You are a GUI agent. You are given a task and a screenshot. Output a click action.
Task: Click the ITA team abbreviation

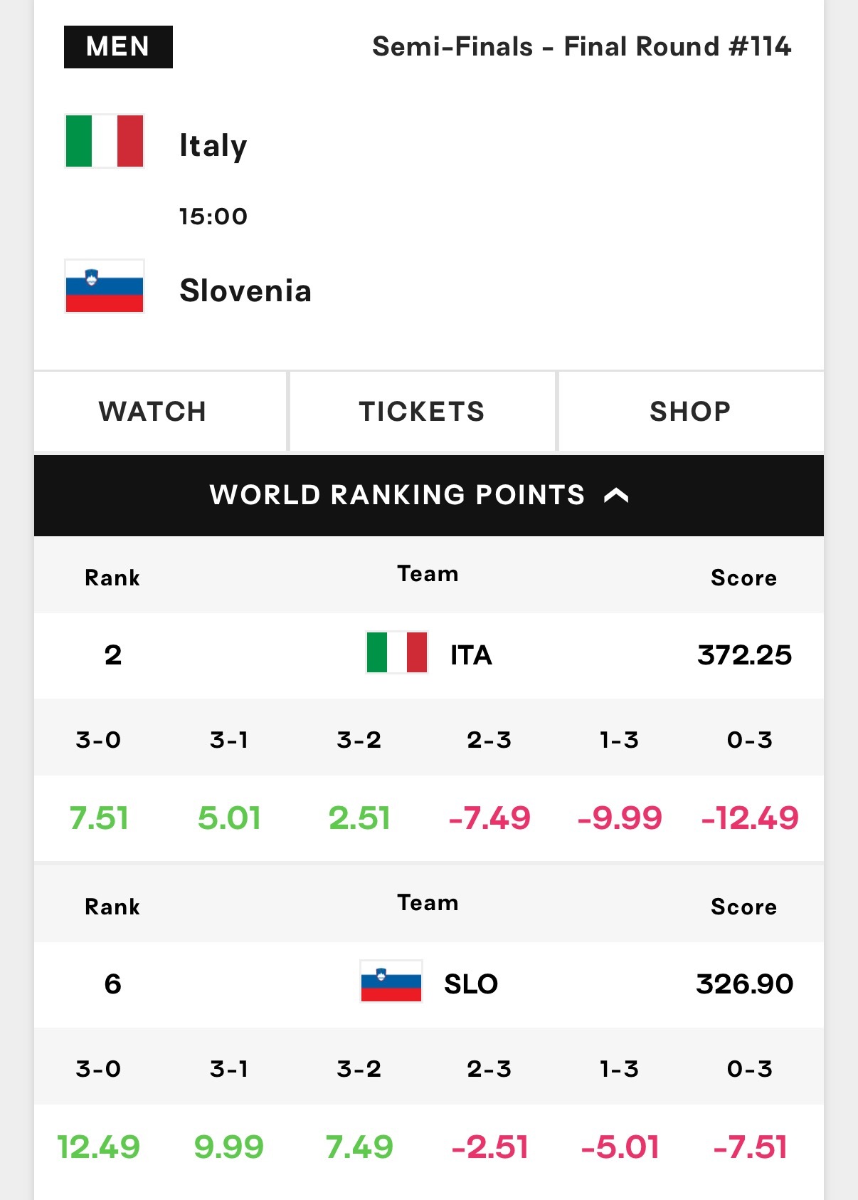(471, 655)
